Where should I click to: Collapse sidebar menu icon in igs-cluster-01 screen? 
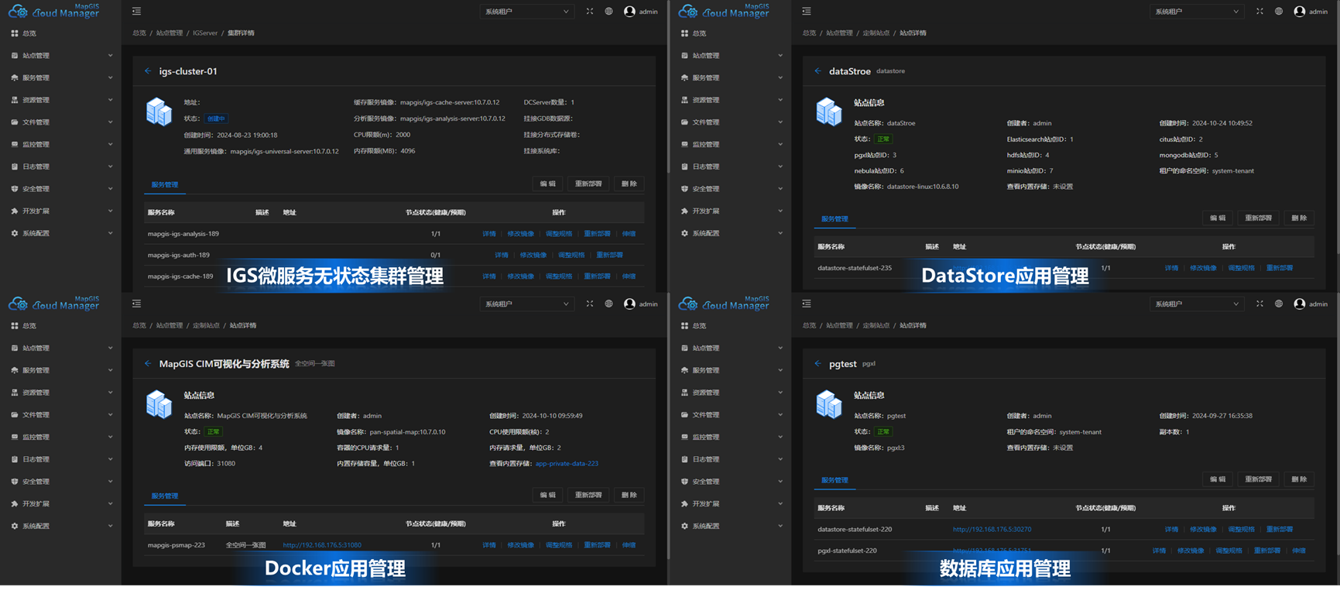tap(136, 12)
